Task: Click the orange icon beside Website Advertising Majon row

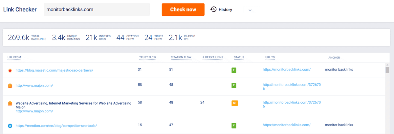Action: [x=10, y=104]
